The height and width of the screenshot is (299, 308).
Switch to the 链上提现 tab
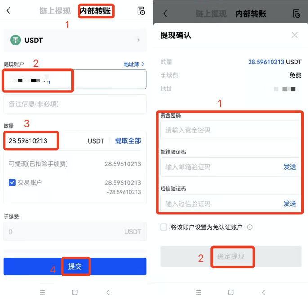[x=55, y=11]
